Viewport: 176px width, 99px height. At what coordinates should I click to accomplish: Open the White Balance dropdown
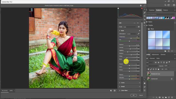click(x=132, y=34)
